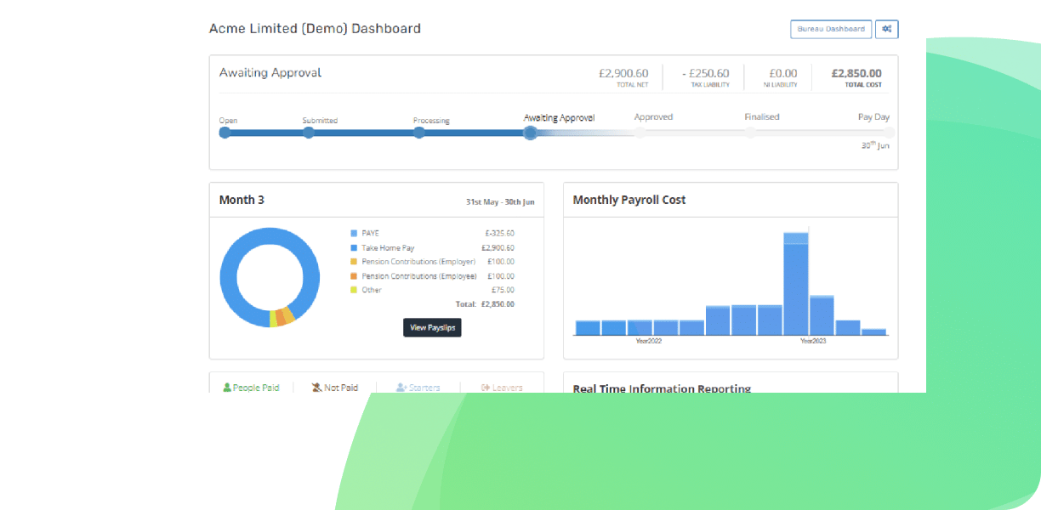Screen dimensions: 1041x510
Task: Click the Total: £2,850.00 line
Action: 485,303
